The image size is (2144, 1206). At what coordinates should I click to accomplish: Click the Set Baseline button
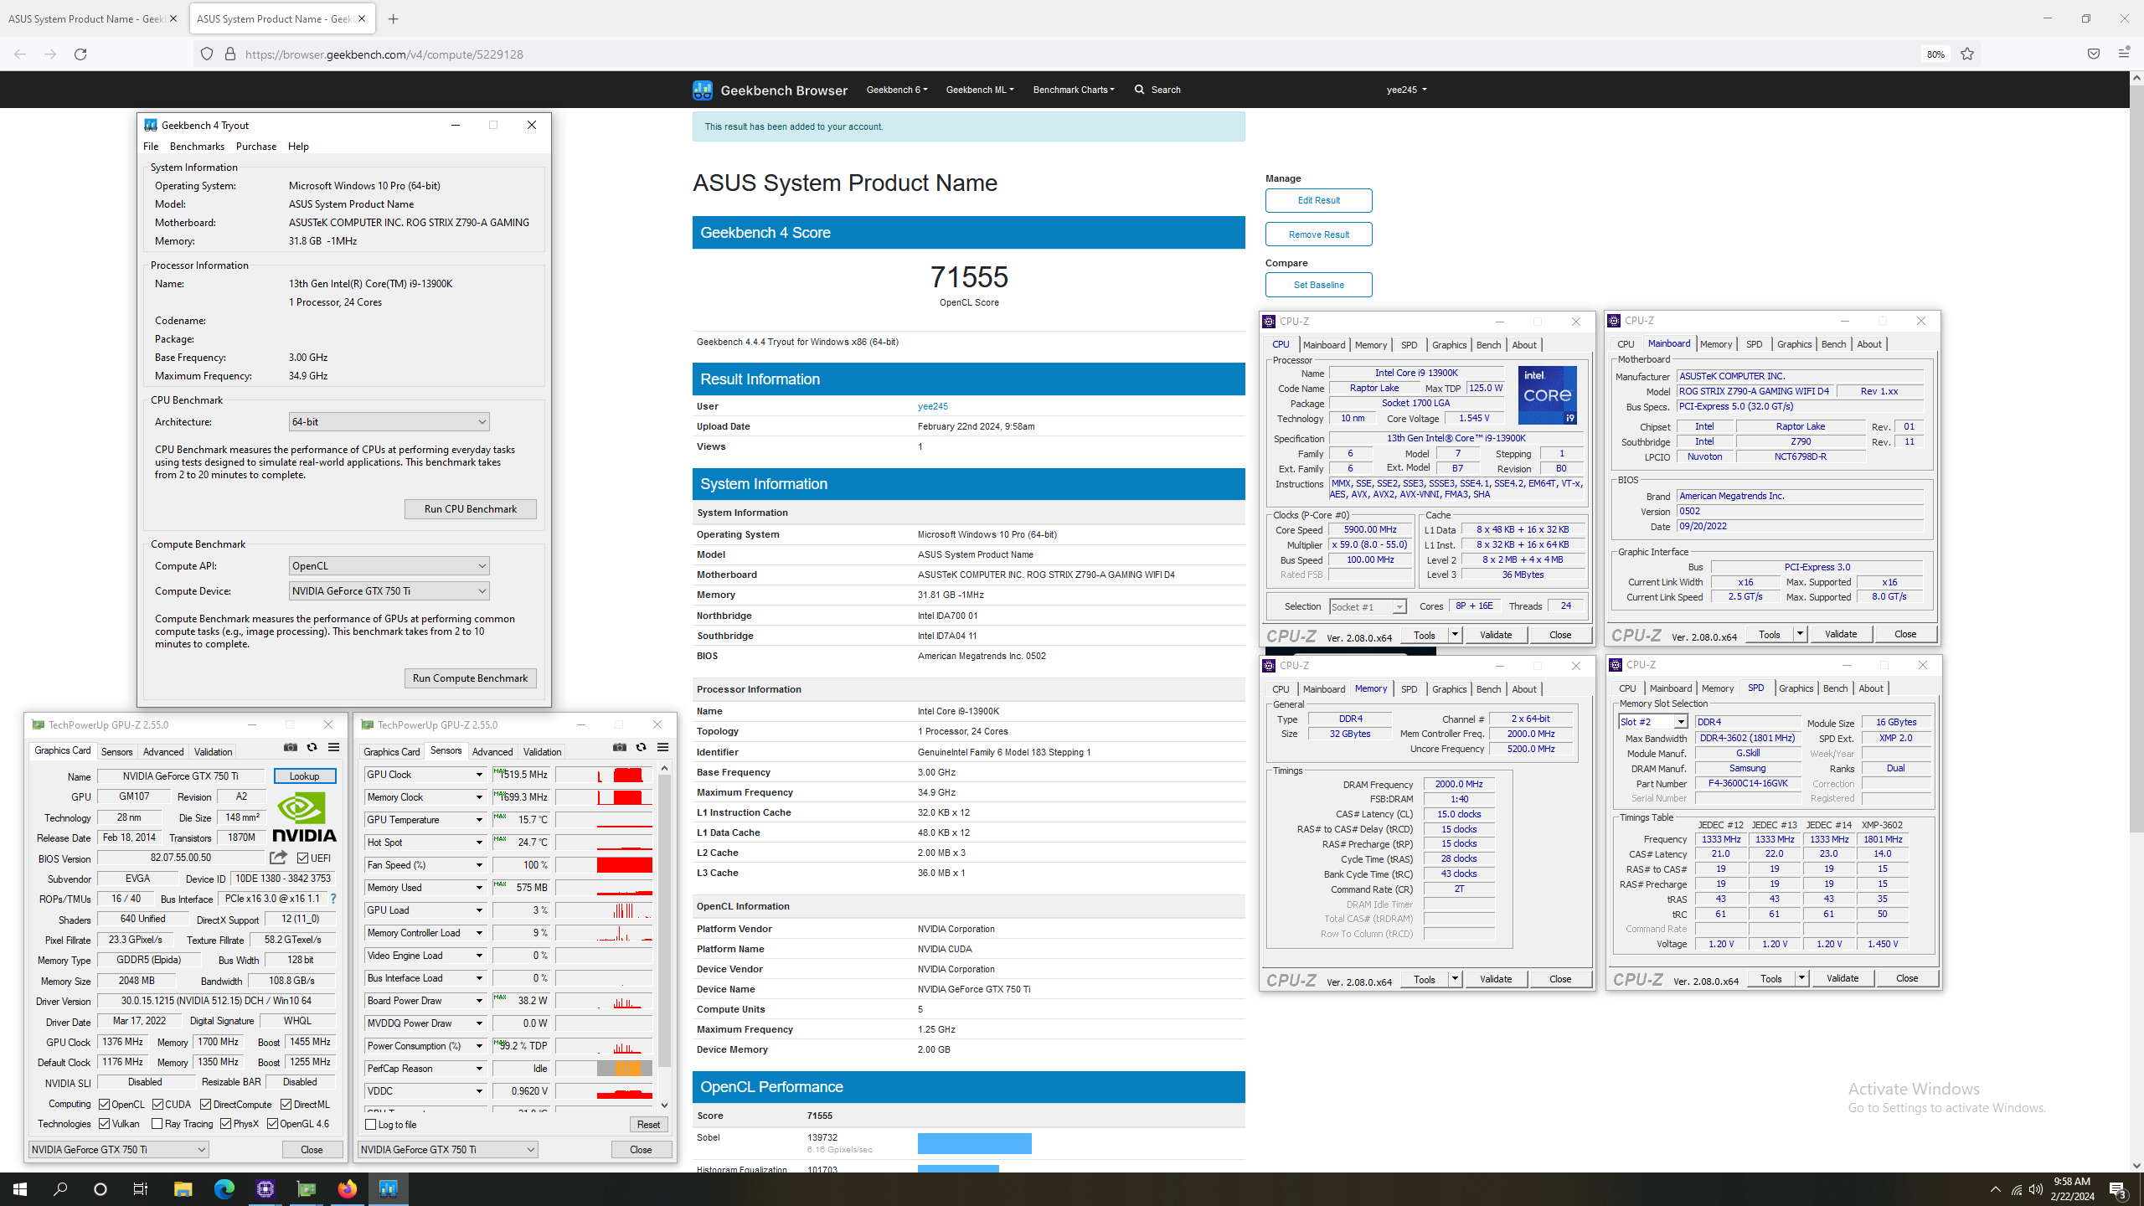[x=1318, y=285]
